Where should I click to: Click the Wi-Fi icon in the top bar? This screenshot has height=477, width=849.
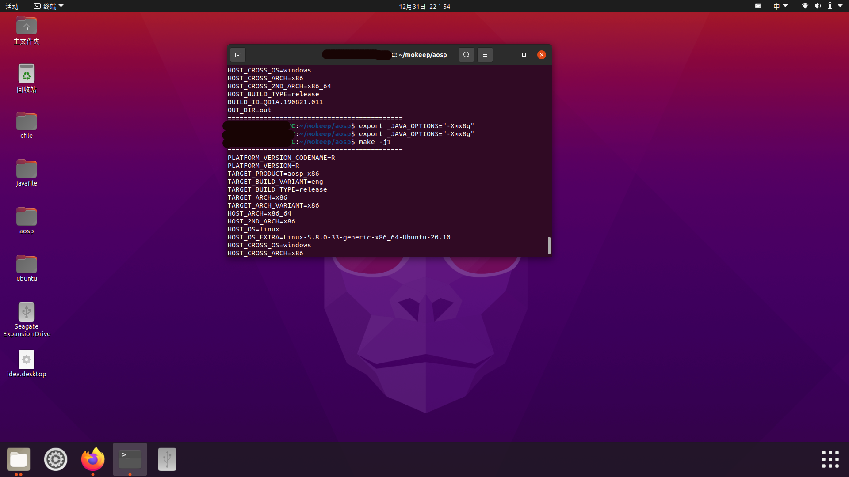804,6
